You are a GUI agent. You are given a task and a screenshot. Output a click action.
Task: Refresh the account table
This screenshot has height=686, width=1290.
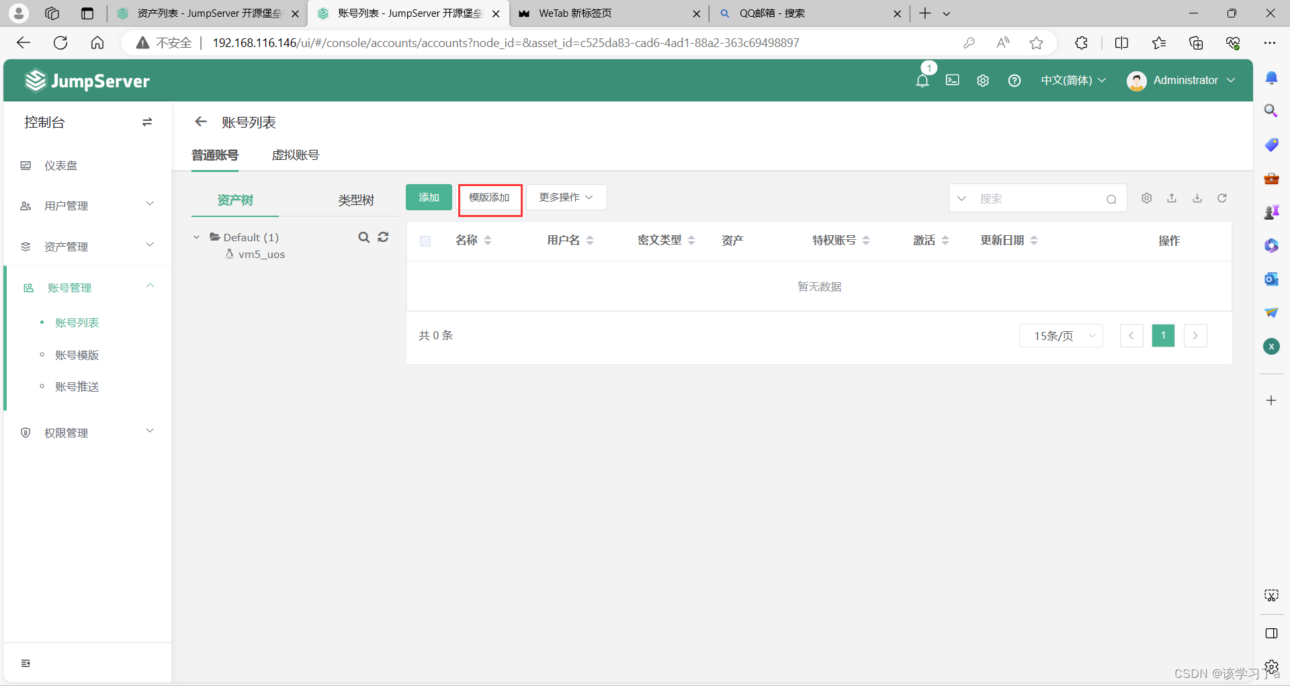(x=1222, y=198)
